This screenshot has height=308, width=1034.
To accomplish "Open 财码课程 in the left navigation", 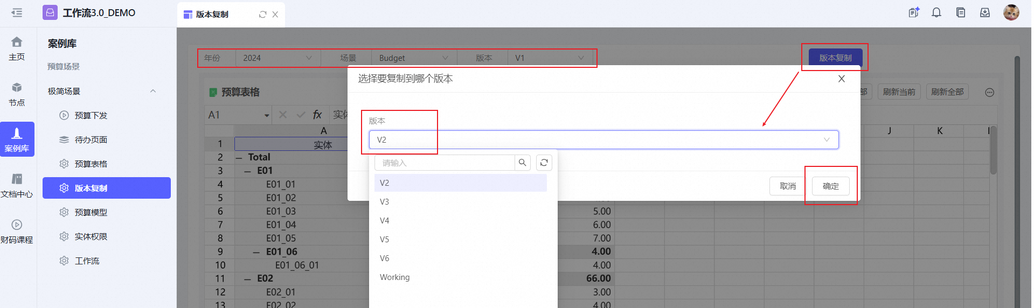I will pyautogui.click(x=17, y=232).
